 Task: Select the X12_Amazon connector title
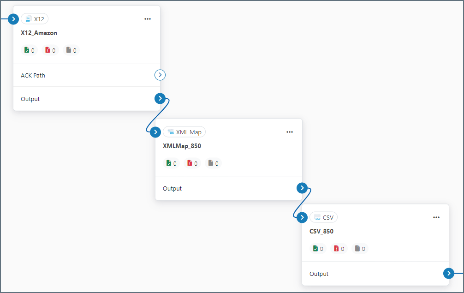tap(39, 33)
